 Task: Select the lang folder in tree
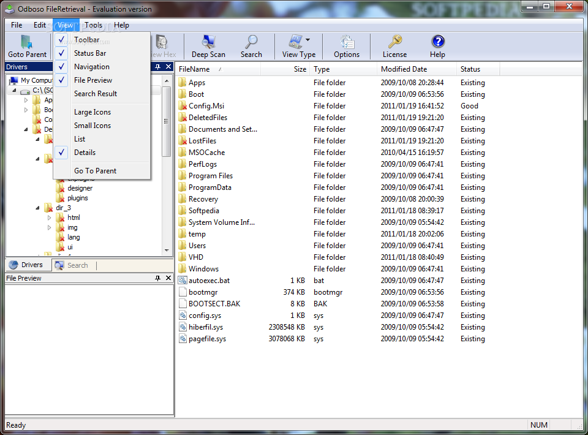(73, 237)
